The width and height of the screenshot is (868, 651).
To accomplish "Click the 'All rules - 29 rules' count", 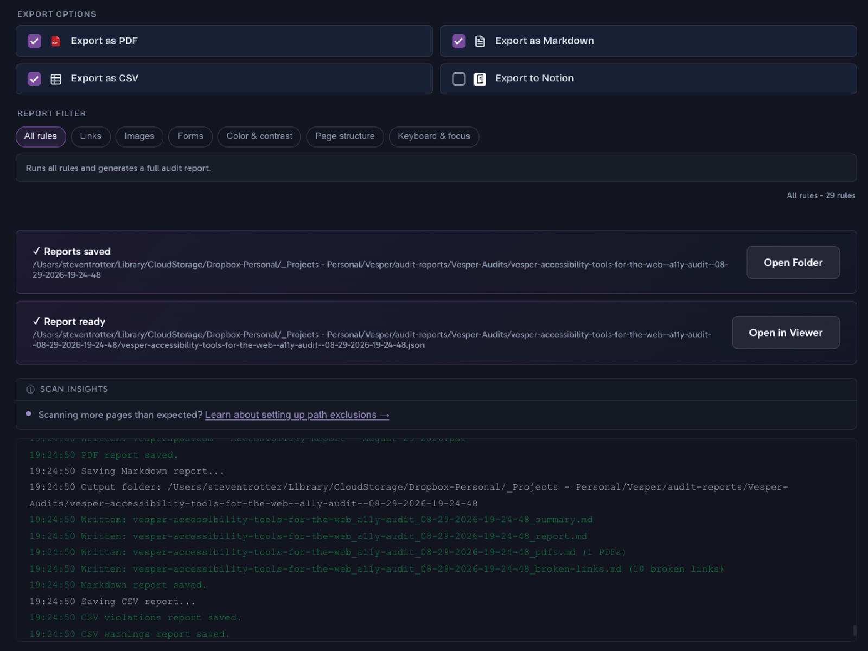I will pyautogui.click(x=821, y=195).
